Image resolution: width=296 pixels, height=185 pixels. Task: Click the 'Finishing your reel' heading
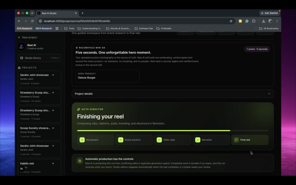click(x=100, y=116)
